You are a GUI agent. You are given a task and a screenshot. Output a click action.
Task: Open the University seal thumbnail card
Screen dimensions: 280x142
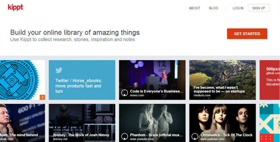[x=22, y=80]
